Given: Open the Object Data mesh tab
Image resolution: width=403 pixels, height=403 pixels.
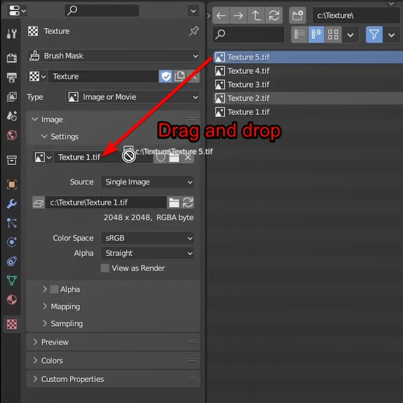Looking at the screenshot, I should click(12, 281).
